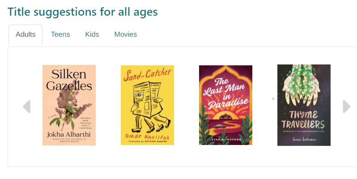The width and height of the screenshot is (357, 179).
Task: Open The Last Man in Paradise cover
Action: [x=225, y=105]
